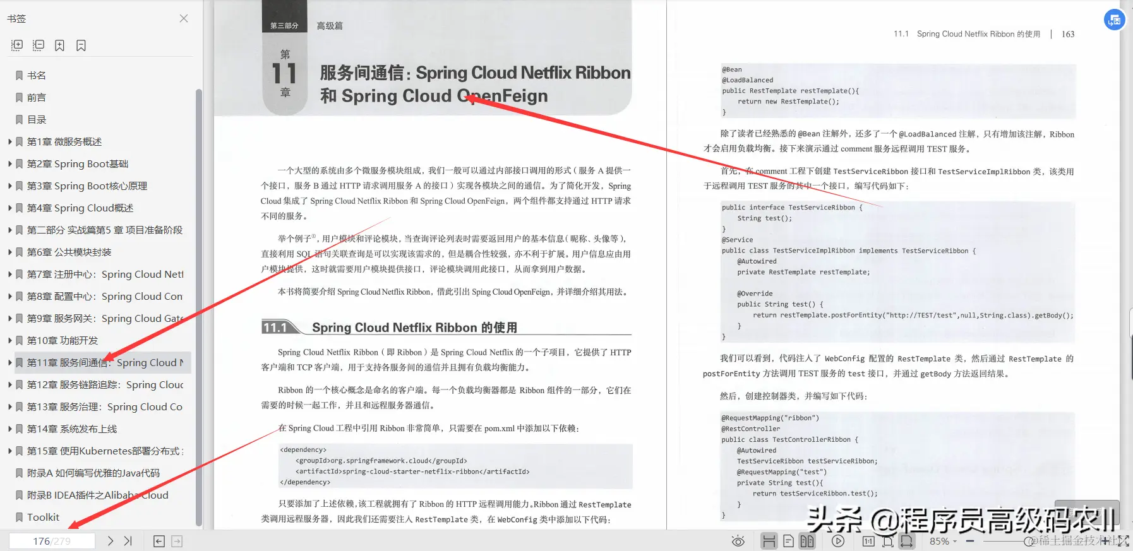Image resolution: width=1133 pixels, height=551 pixels.
Task: Expand the 第8章 配置中心 bookmark
Action: click(x=10, y=296)
